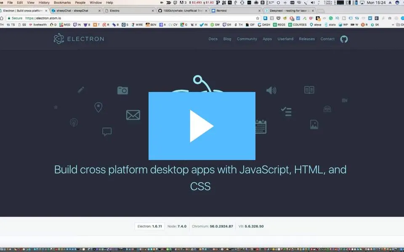Switch to the 1000ch/whale GitHub tab

point(182,11)
